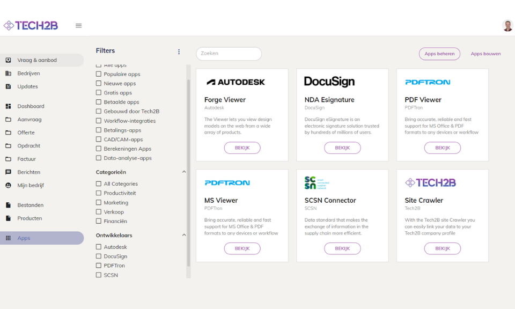The width and height of the screenshot is (515, 309).
Task: Click the Tech2B logo in header
Action: 31,25
